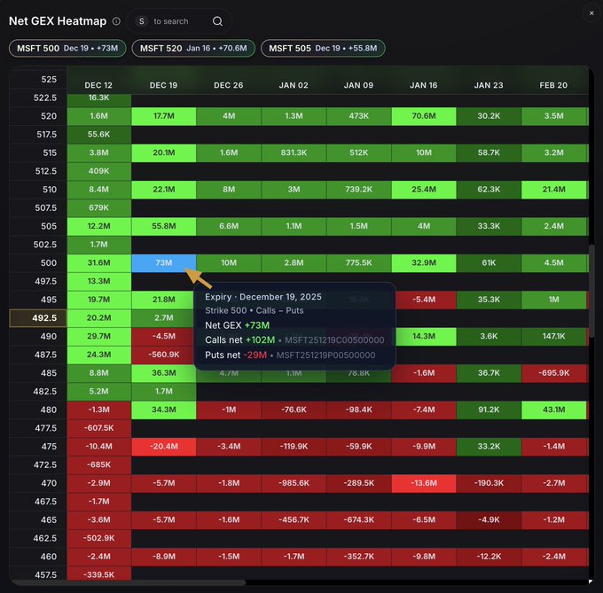Click the DEC 26 column header
The image size is (603, 593).
click(x=229, y=85)
